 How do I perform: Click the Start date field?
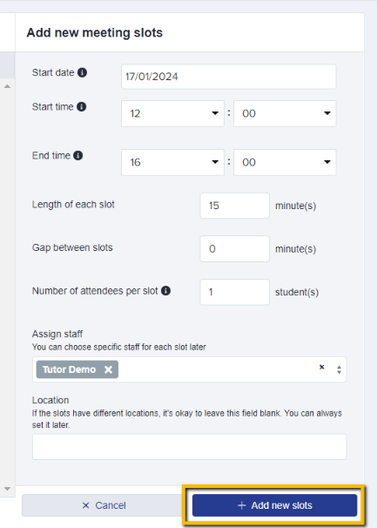pos(229,77)
